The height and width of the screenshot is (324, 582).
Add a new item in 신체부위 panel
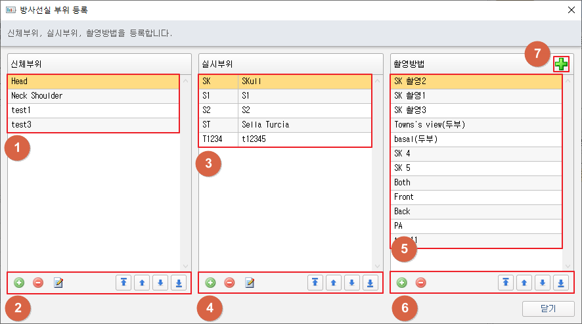[x=19, y=283]
